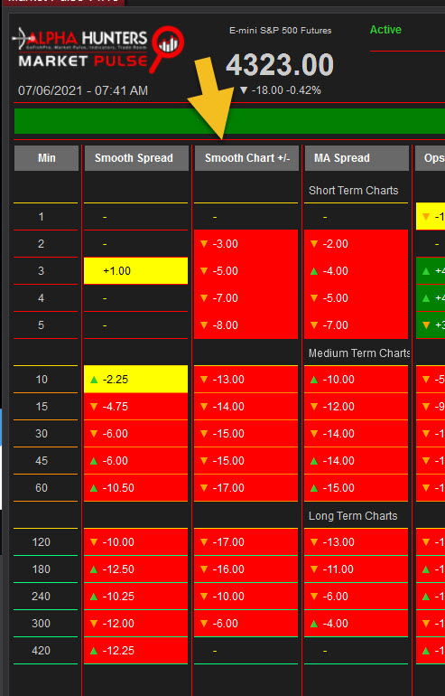Viewport: 445px width, 696px height.
Task: Click the -7.00 Smooth Chart cell
Action: pos(246,298)
